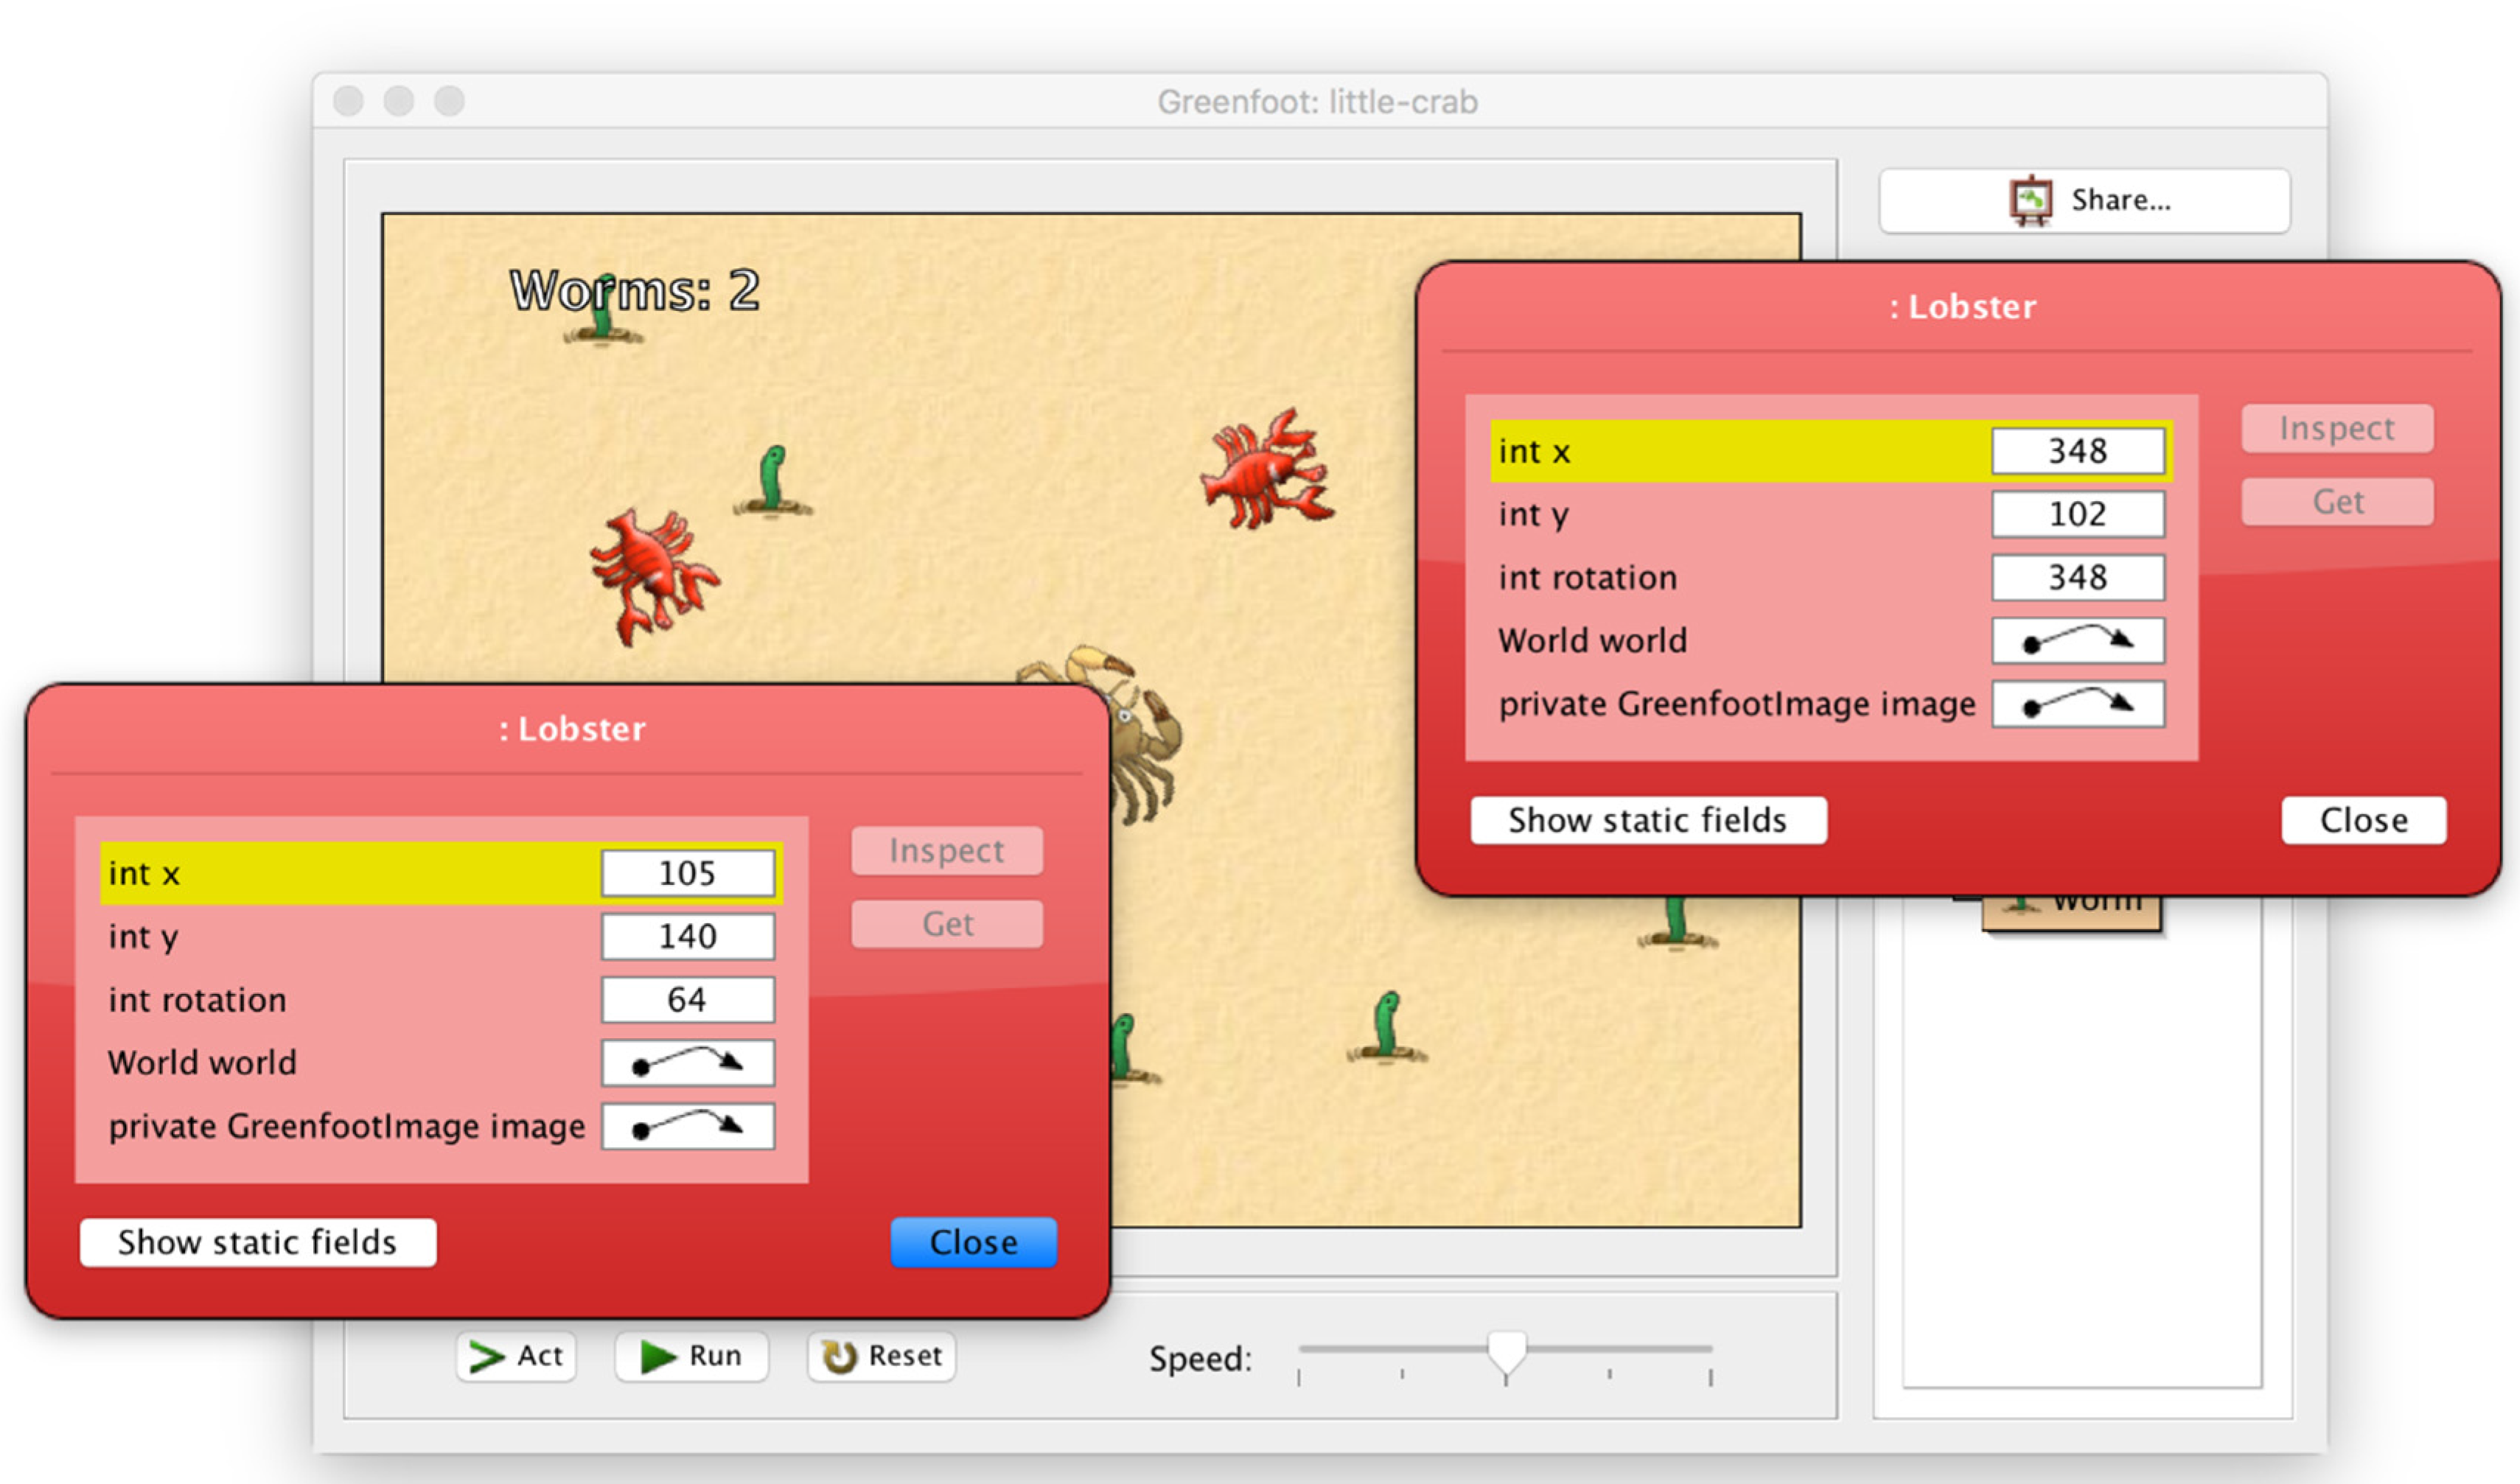Show static fields in inspector with x 348
This screenshot has width=2520, height=1484.
tap(1648, 820)
